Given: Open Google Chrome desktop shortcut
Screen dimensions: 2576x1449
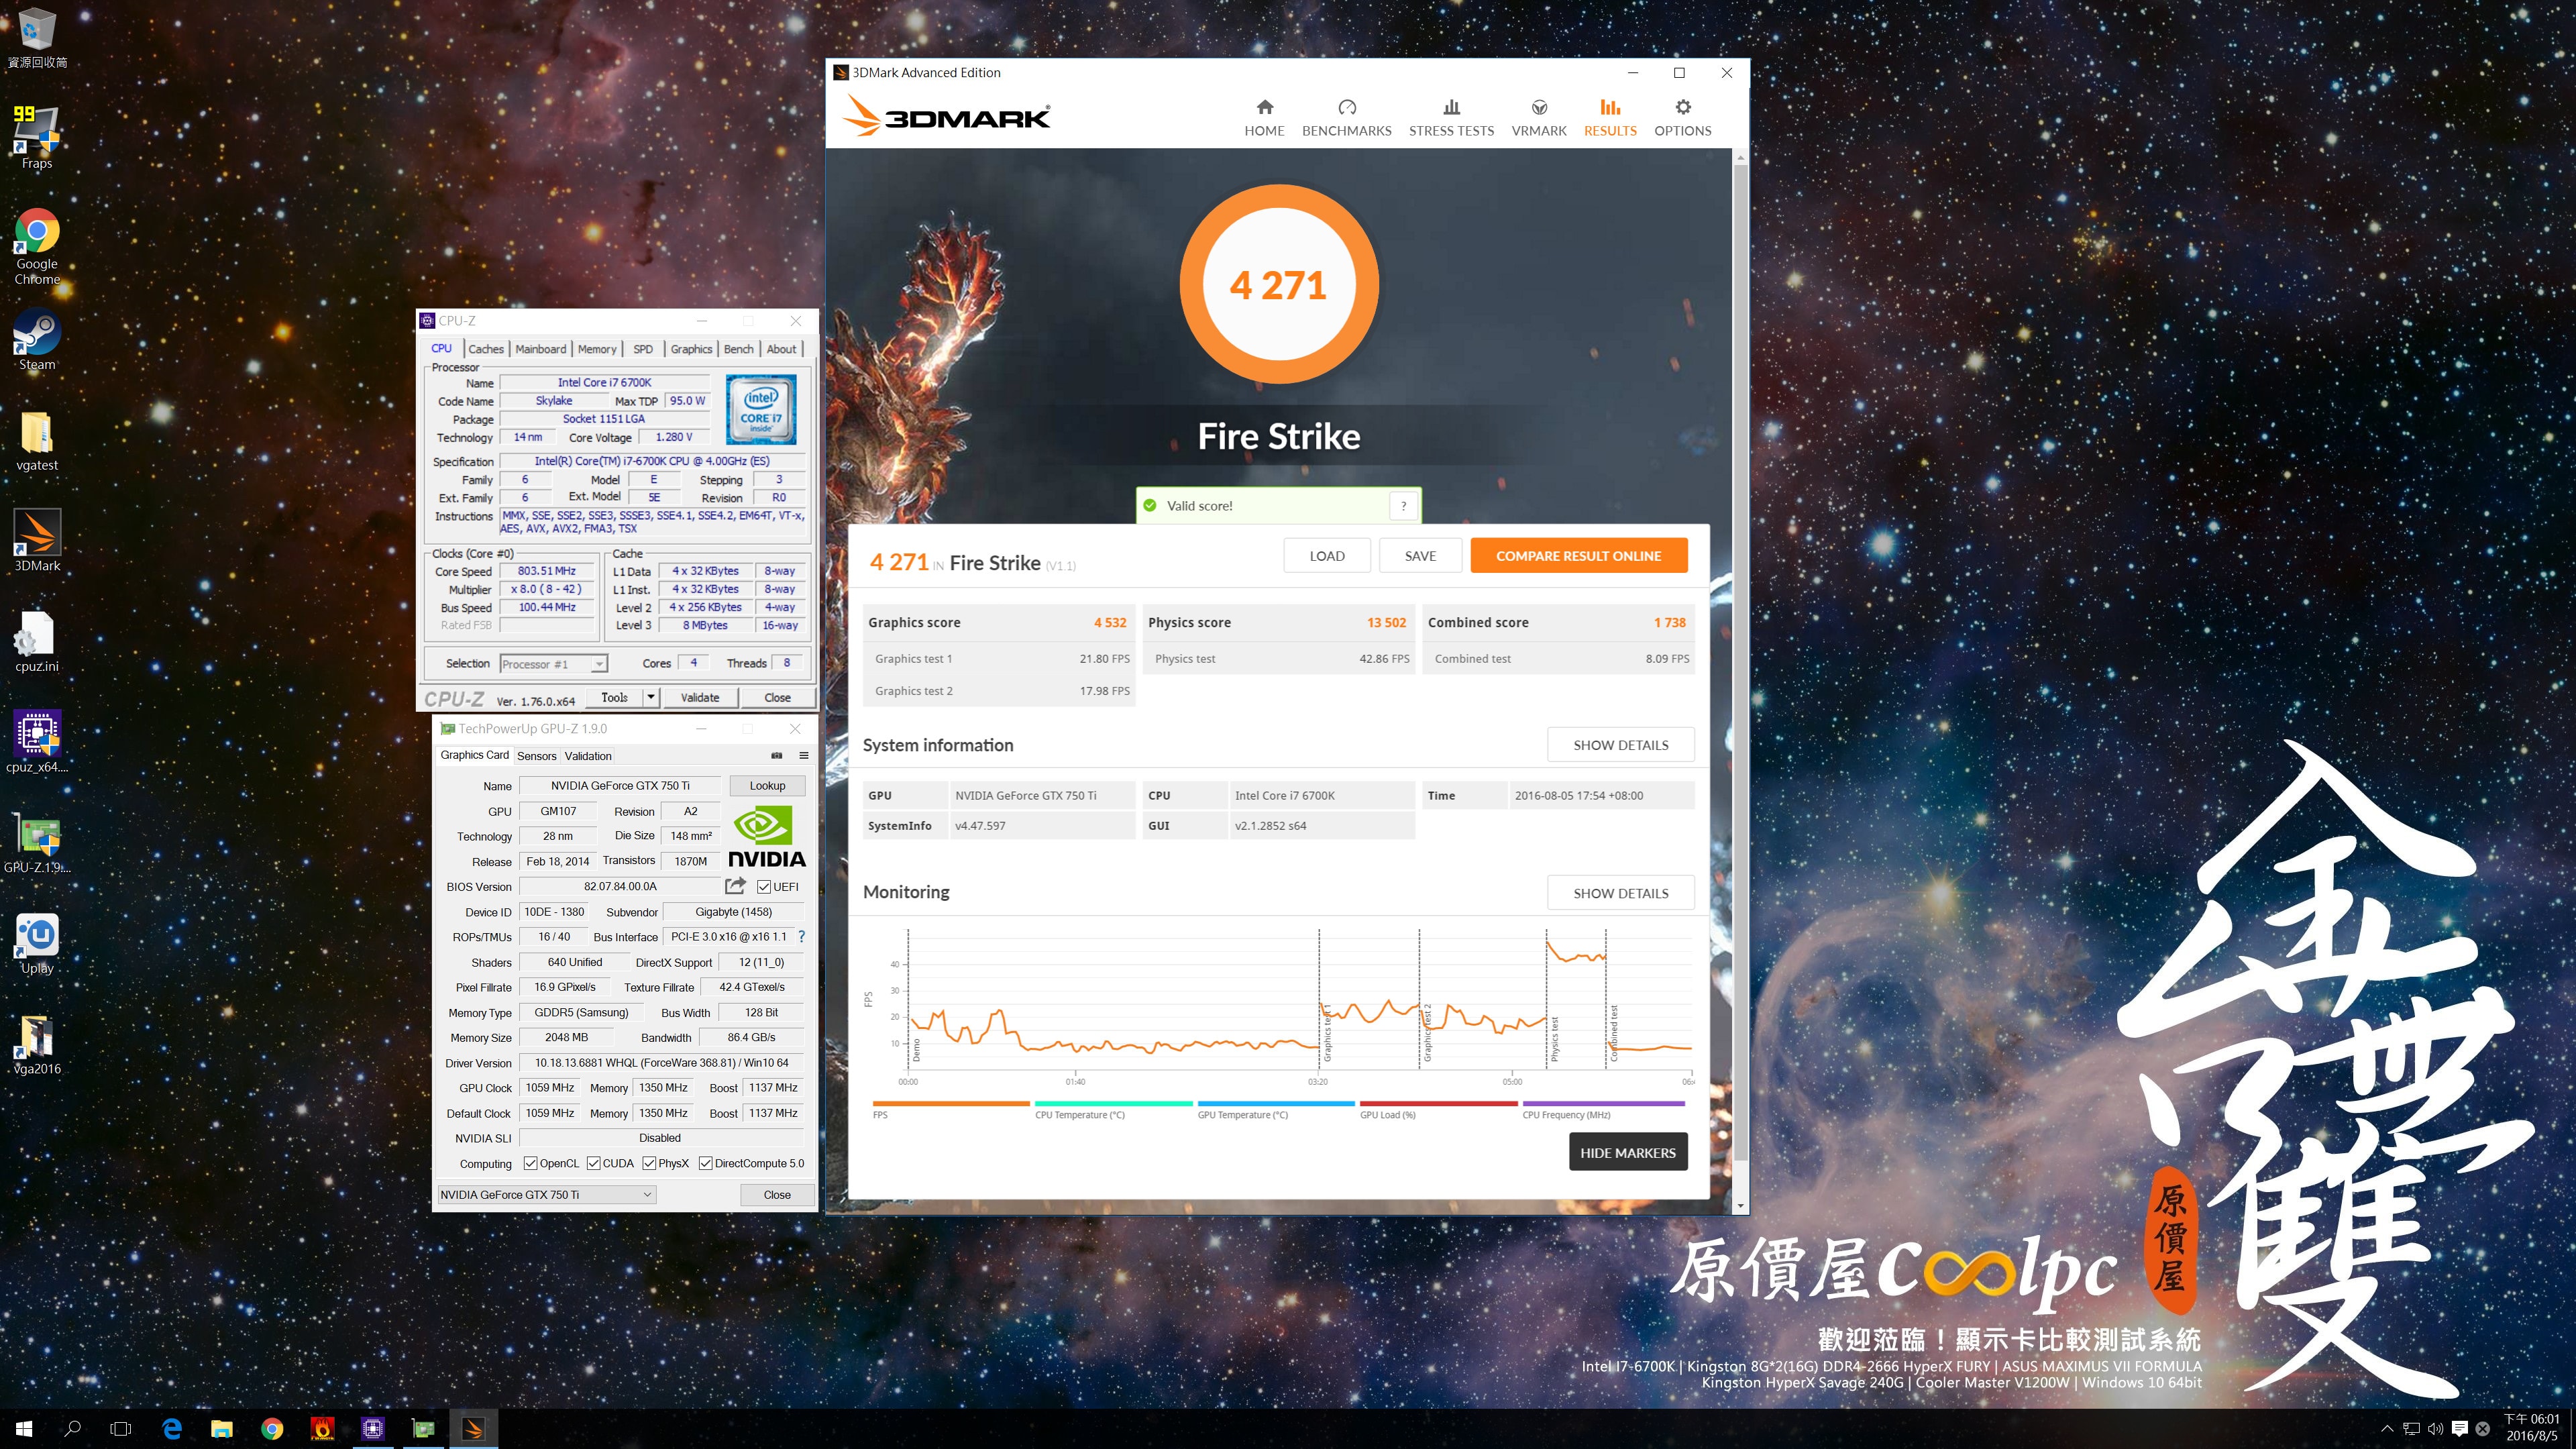Looking at the screenshot, I should (x=37, y=246).
